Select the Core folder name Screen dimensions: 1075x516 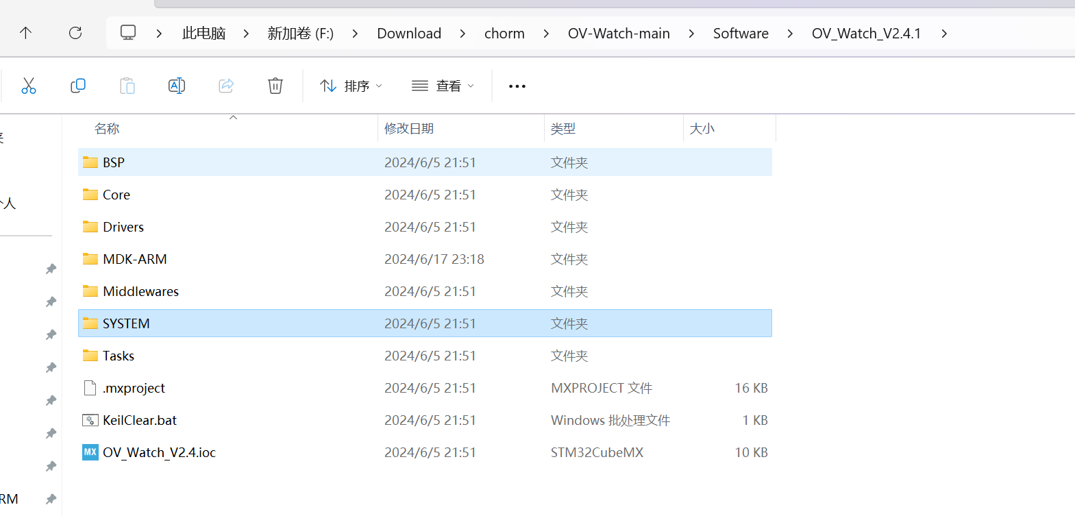(x=116, y=195)
